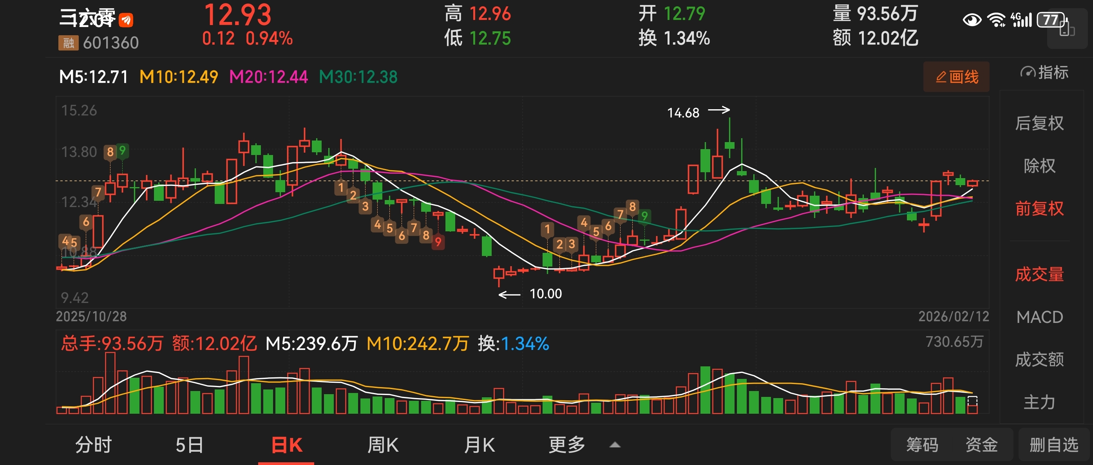Switch sub-chart to 成交额
This screenshot has width=1093, height=465.
(1039, 359)
